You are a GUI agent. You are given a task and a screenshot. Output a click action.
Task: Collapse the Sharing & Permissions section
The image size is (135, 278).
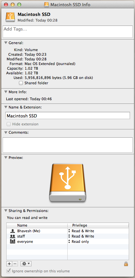(6, 211)
